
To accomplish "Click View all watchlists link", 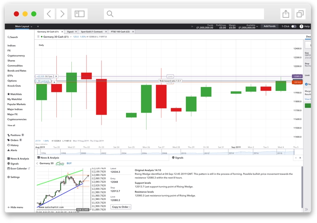I will (11, 125).
